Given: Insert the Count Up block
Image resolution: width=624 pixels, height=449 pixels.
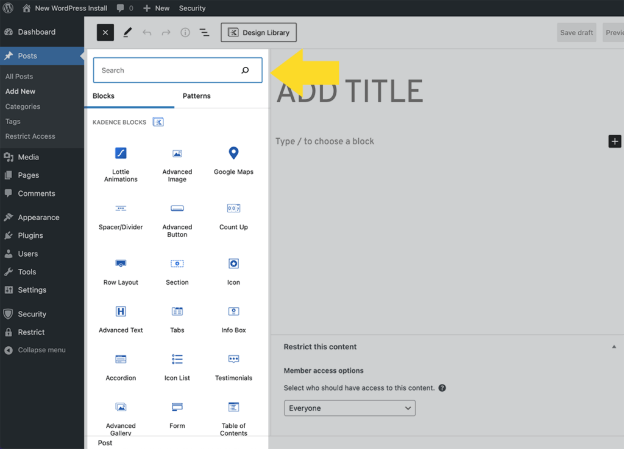Looking at the screenshot, I should 233,217.
